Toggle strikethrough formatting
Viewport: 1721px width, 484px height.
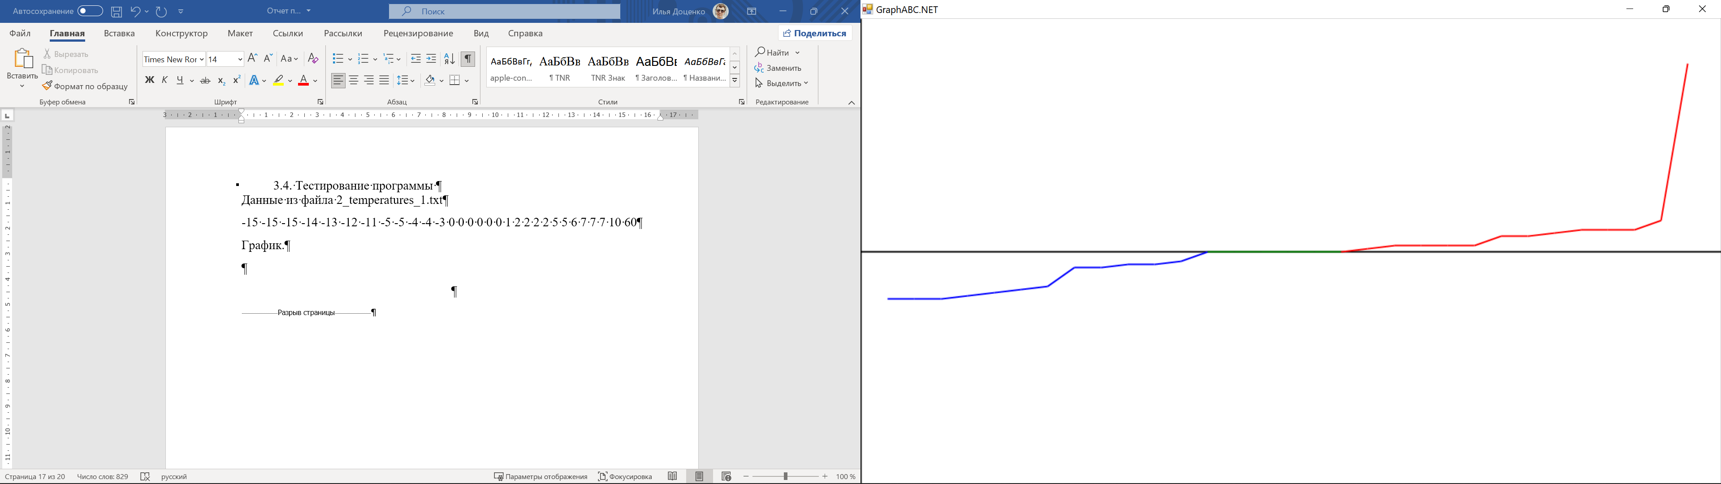point(206,80)
